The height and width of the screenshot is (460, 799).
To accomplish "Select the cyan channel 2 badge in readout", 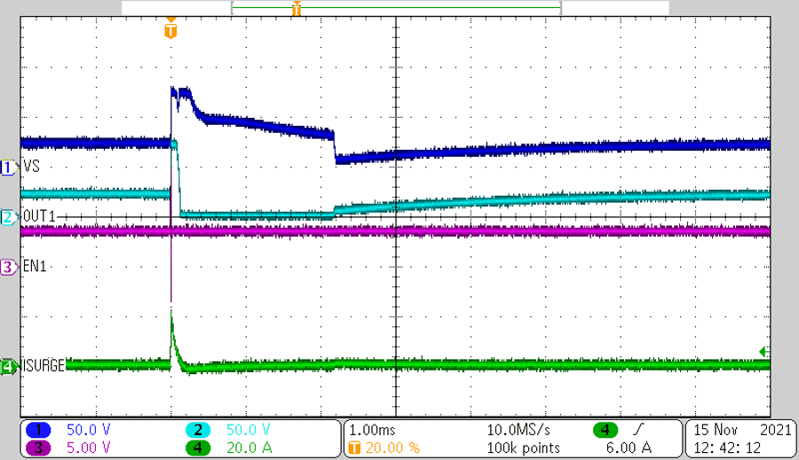I will point(198,431).
